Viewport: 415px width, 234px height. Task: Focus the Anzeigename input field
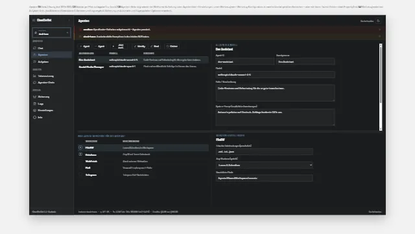pyautogui.click(x=305, y=61)
